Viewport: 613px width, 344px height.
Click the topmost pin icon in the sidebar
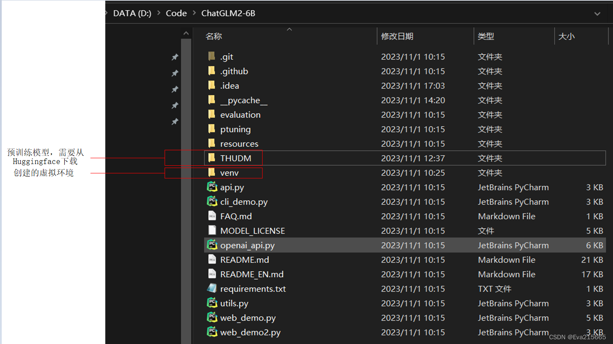click(175, 57)
